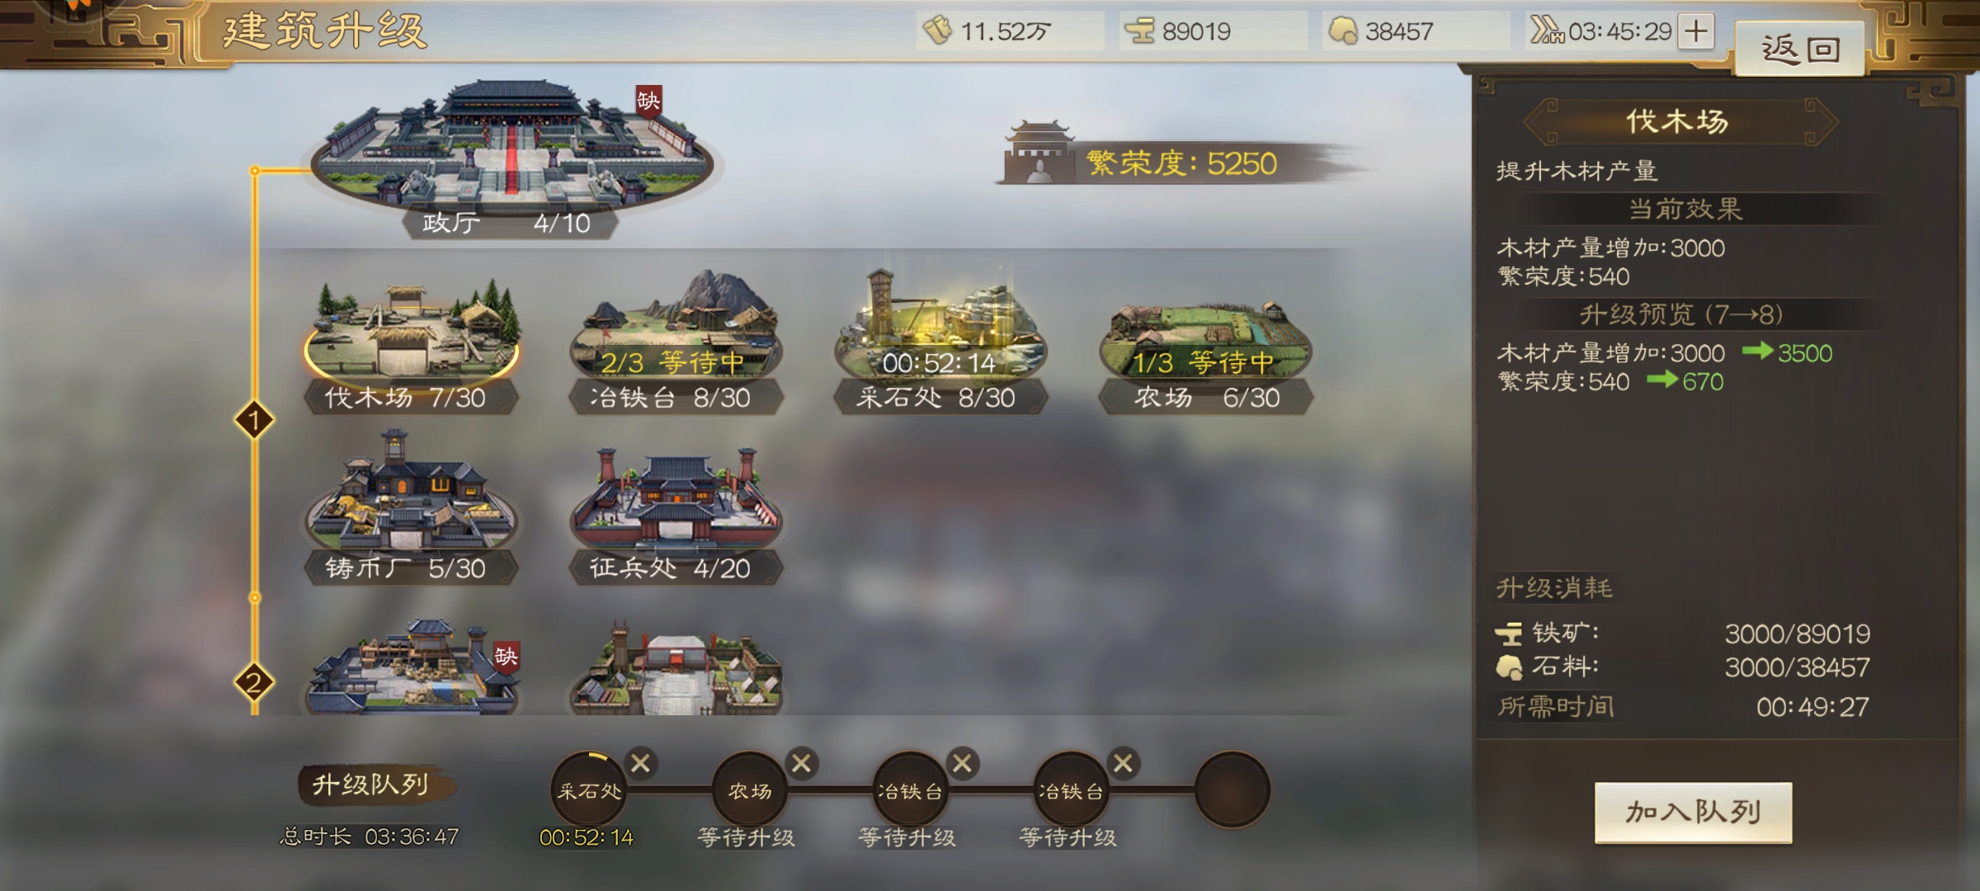Viewport: 1980px width, 891px height.
Task: Cancel the first queued 冶铁台 upgrade
Action: pos(962,763)
